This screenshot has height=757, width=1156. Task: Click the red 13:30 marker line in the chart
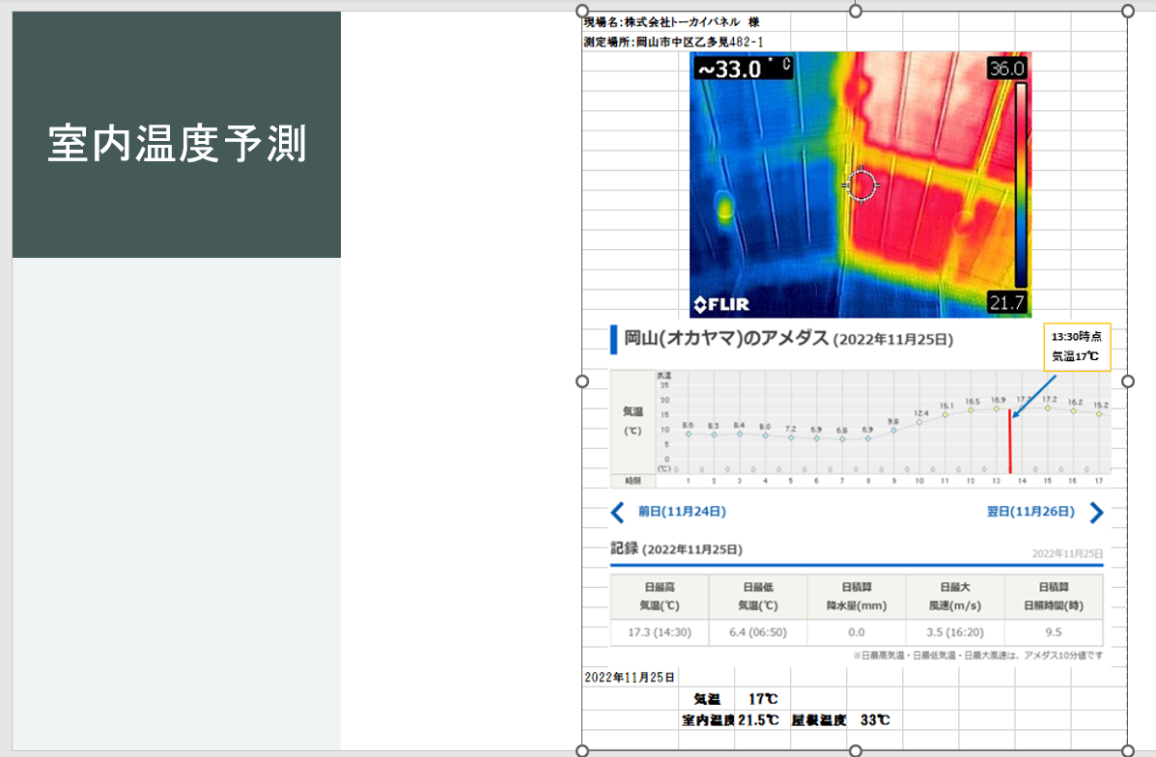(1010, 440)
